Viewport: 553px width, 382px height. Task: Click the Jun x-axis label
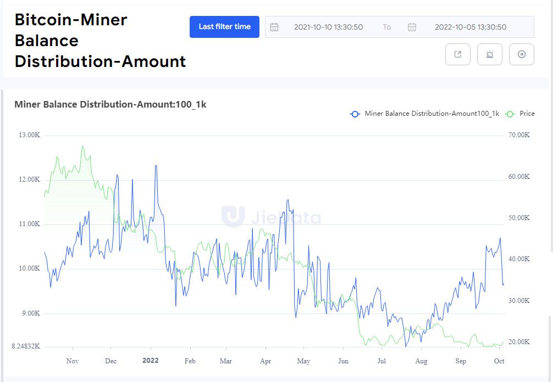(x=343, y=361)
